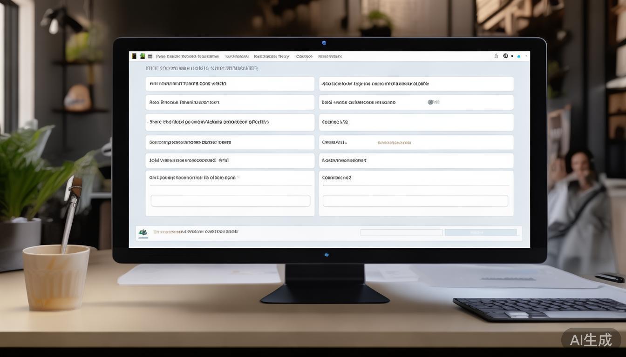Click the underlined link text in bottom bar
The width and height of the screenshot is (626, 357).
click(x=196, y=231)
